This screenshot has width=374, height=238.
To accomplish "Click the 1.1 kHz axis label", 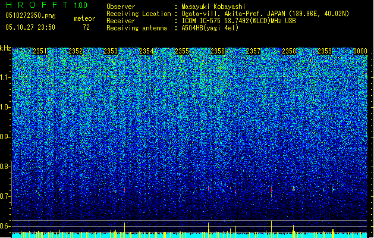I will tap(5, 77).
